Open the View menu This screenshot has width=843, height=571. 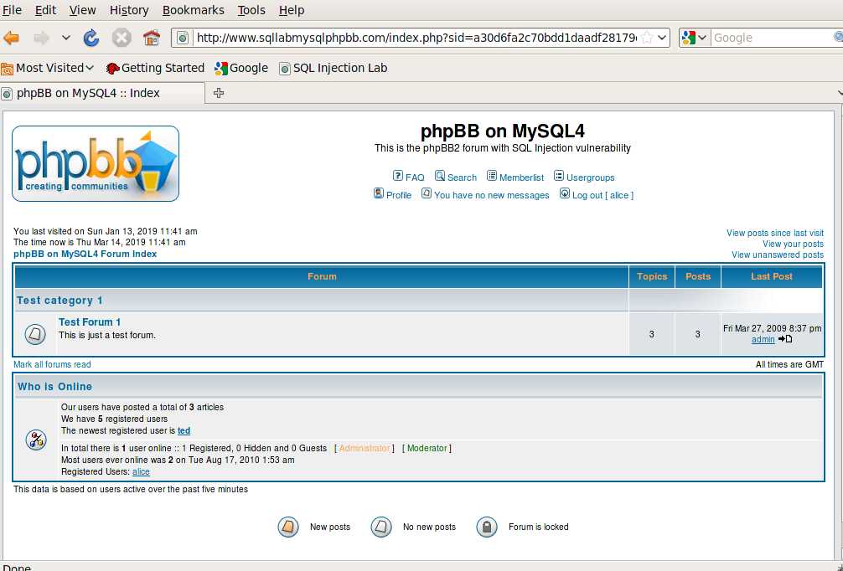[x=82, y=10]
